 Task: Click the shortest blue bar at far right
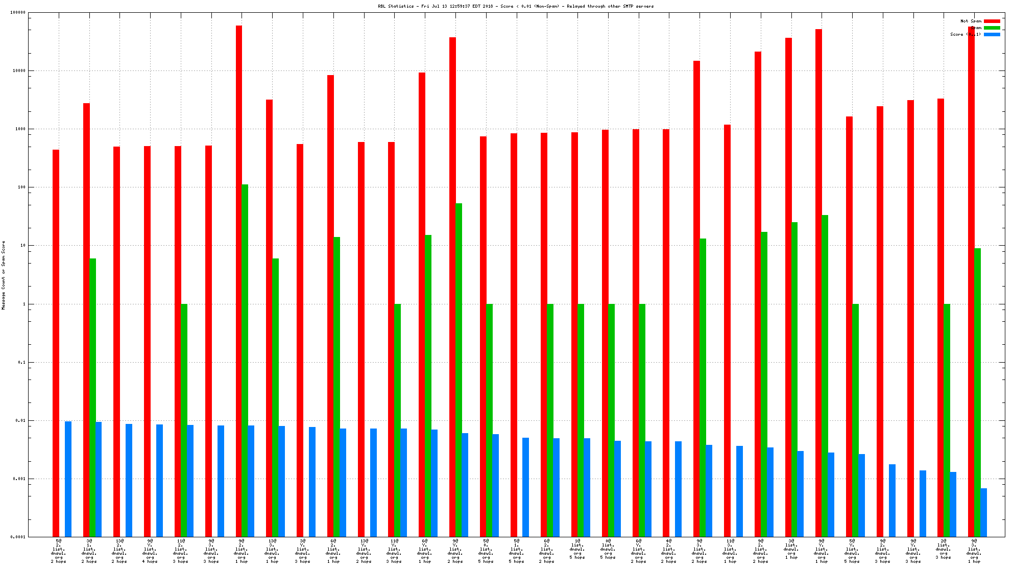983,512
